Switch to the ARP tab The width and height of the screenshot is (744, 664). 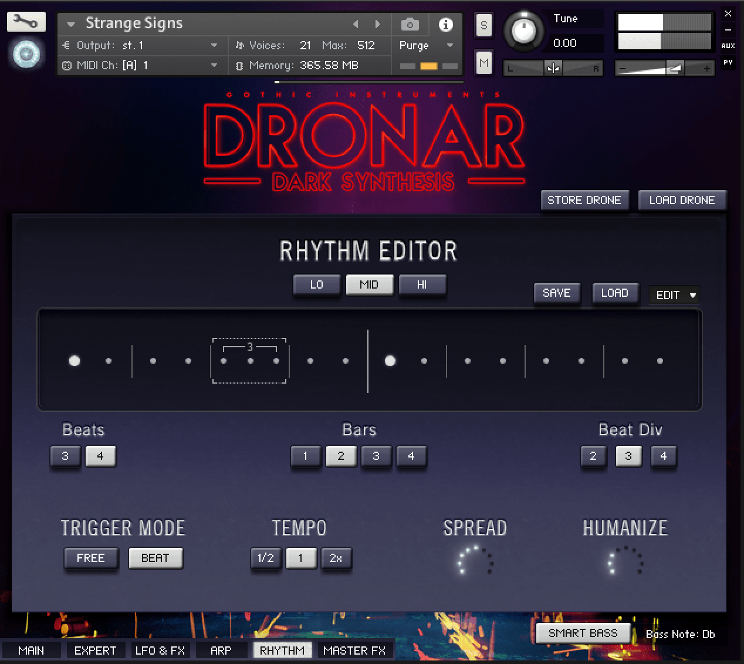tap(221, 651)
